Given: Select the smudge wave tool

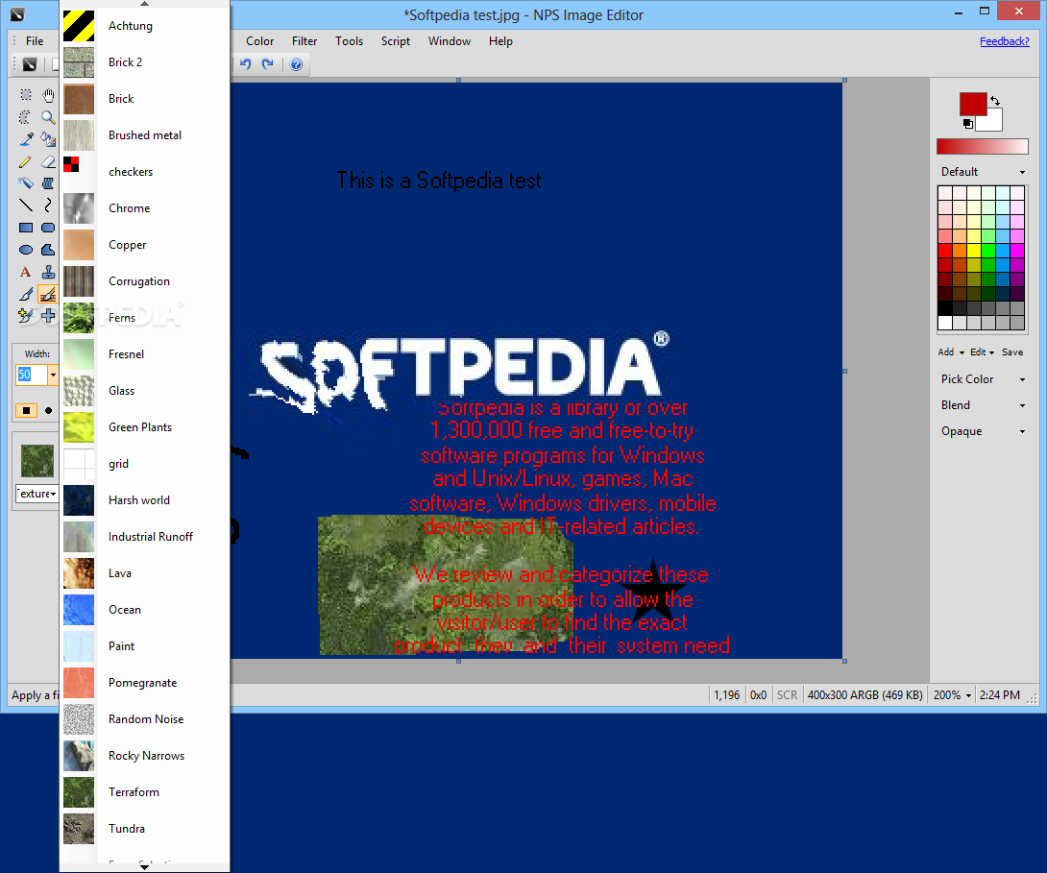Looking at the screenshot, I should (x=48, y=182).
